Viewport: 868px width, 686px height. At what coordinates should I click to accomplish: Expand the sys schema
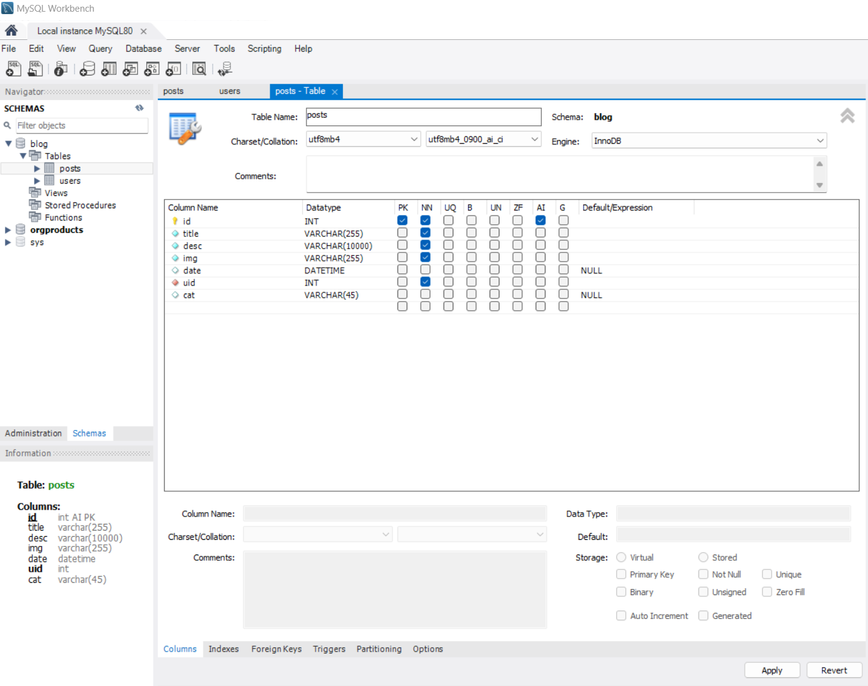coord(8,242)
